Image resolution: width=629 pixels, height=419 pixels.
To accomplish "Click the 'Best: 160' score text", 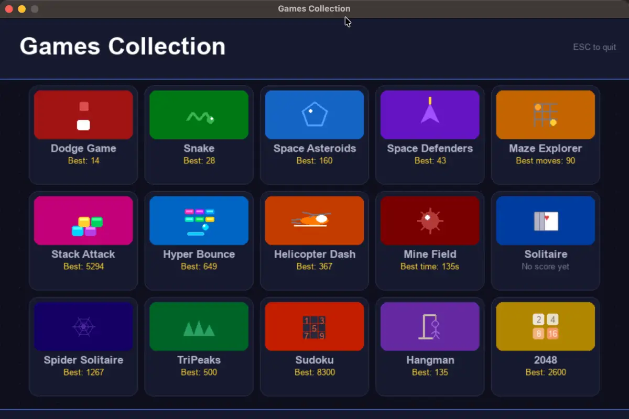I will click(314, 161).
